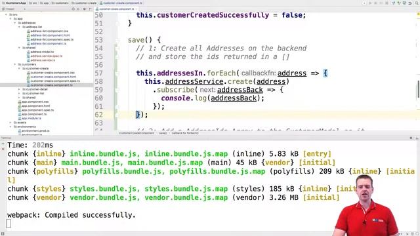Hide the Terminal tool window
Viewport: 420px width, 236px height.
pos(417,138)
